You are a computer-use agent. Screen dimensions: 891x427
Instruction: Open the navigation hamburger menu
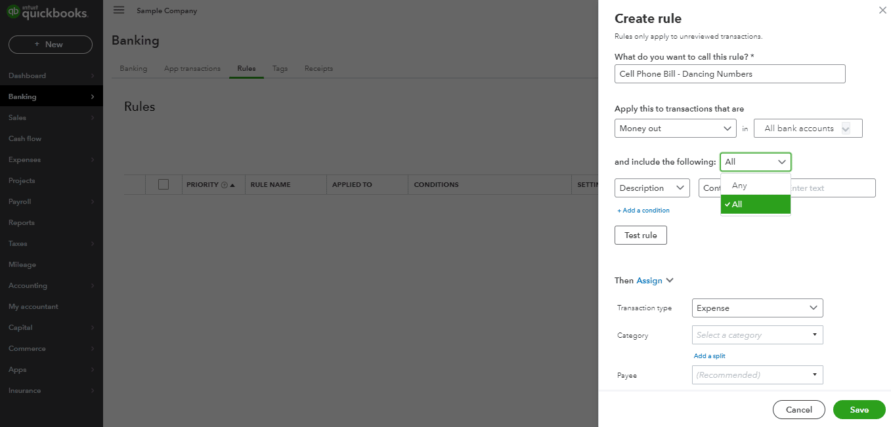(118, 10)
